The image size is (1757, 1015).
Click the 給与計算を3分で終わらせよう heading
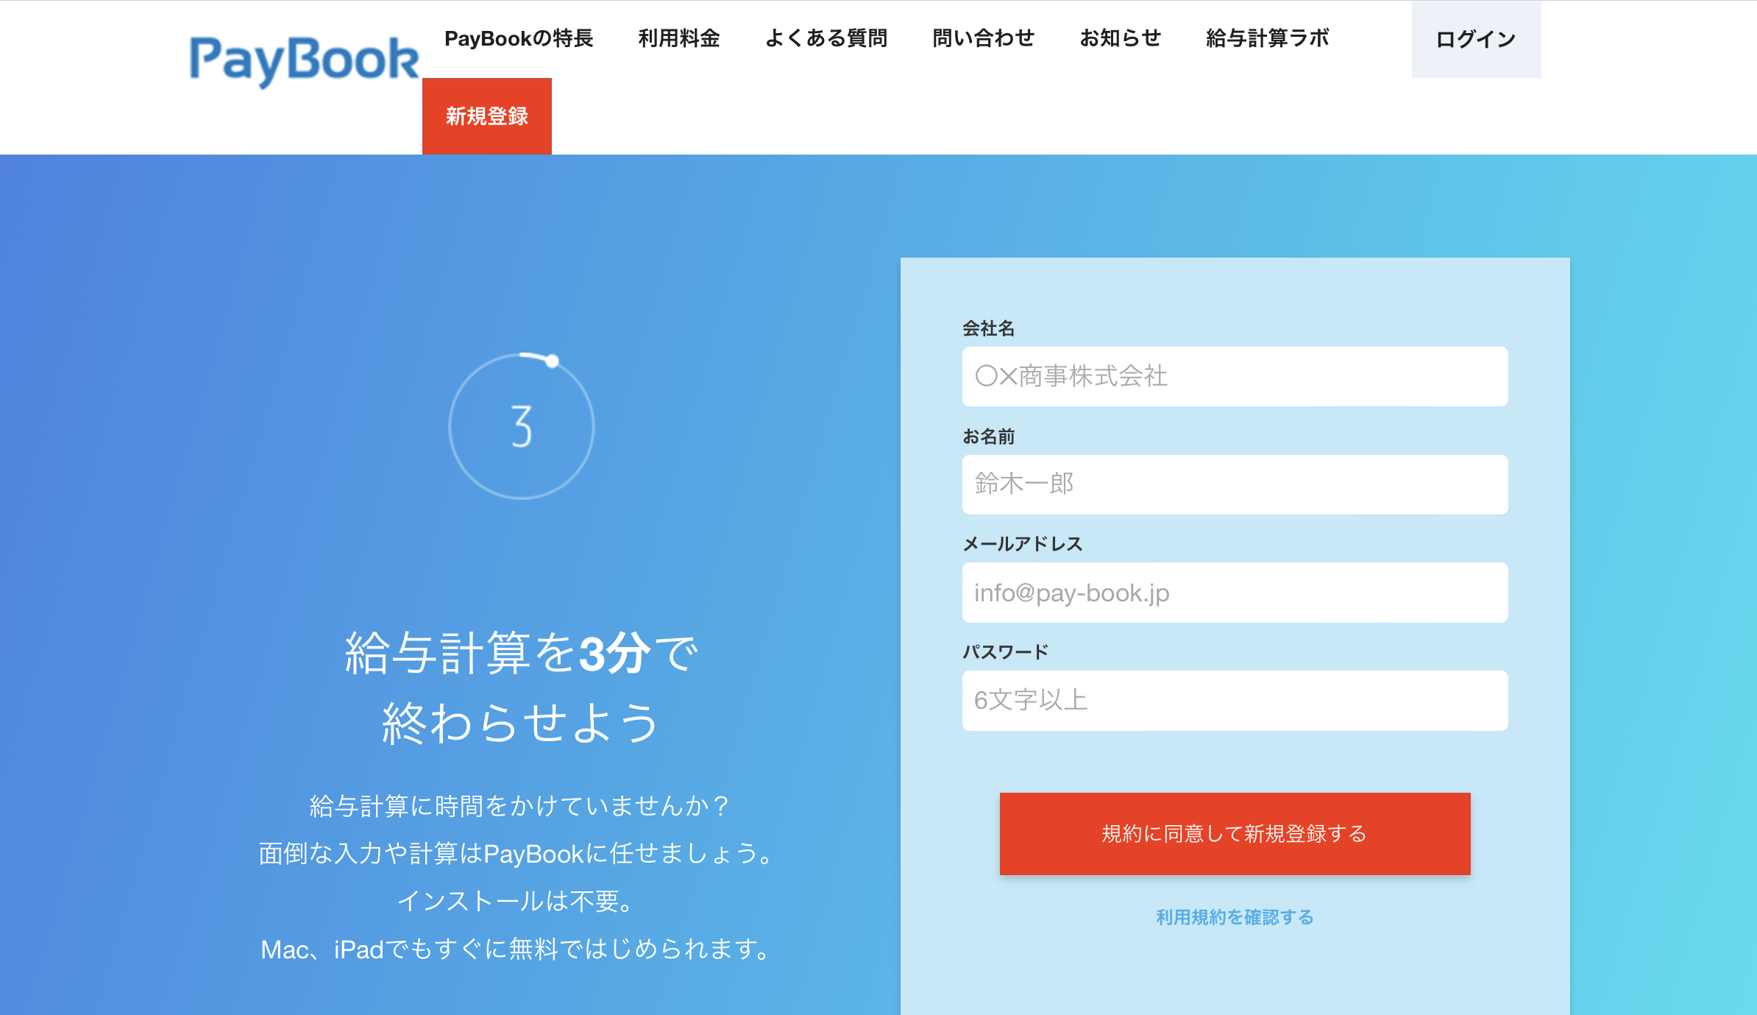tap(521, 687)
